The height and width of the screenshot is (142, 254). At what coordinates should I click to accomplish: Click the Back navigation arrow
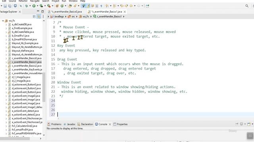tap(131, 6)
